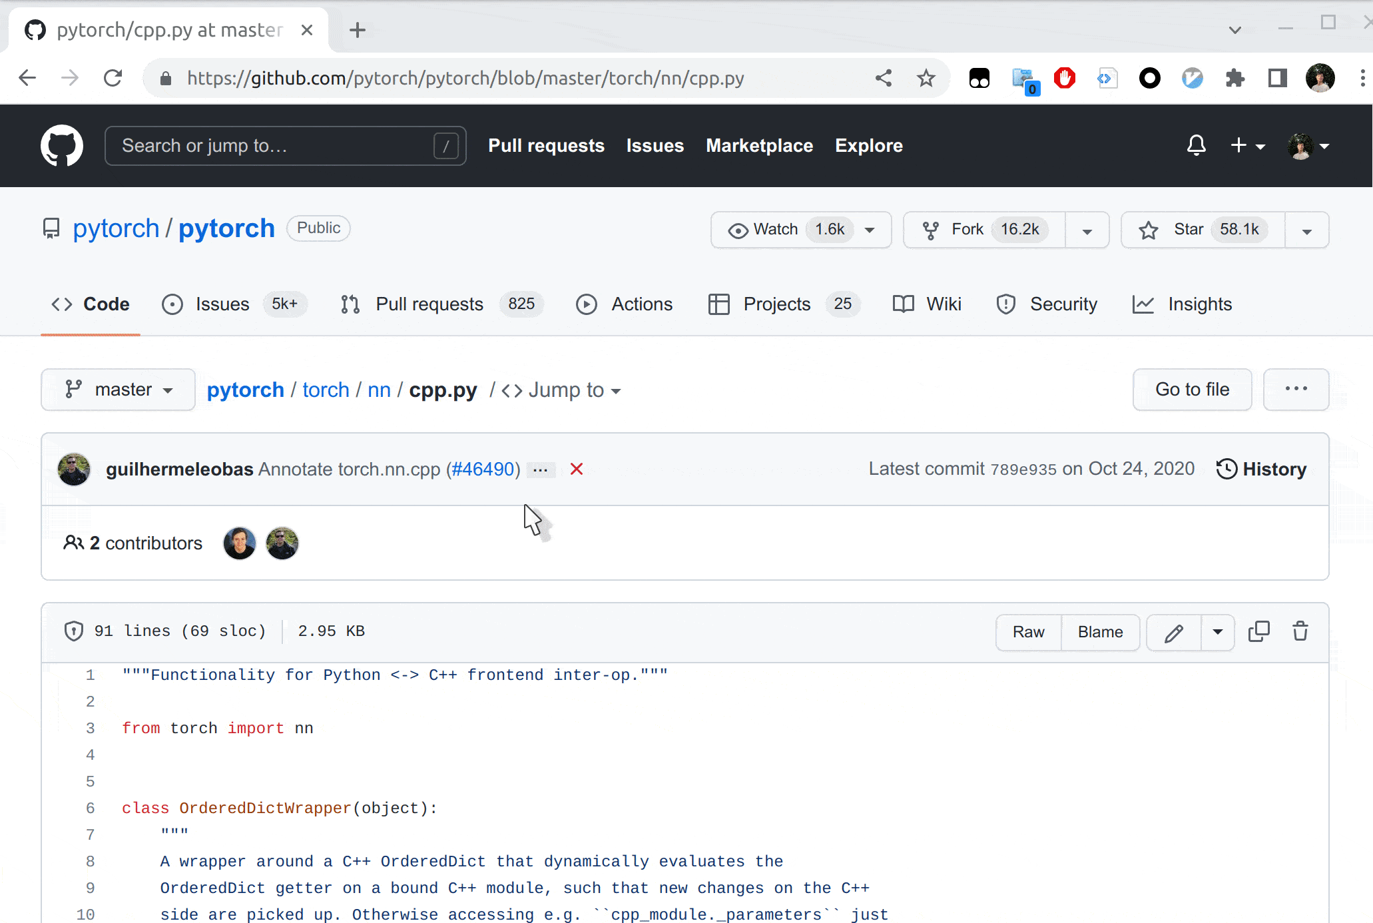
Task: Open the tab search chevron
Action: [1235, 30]
